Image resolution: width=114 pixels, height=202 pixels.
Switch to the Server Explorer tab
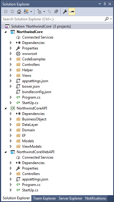[x=70, y=198]
